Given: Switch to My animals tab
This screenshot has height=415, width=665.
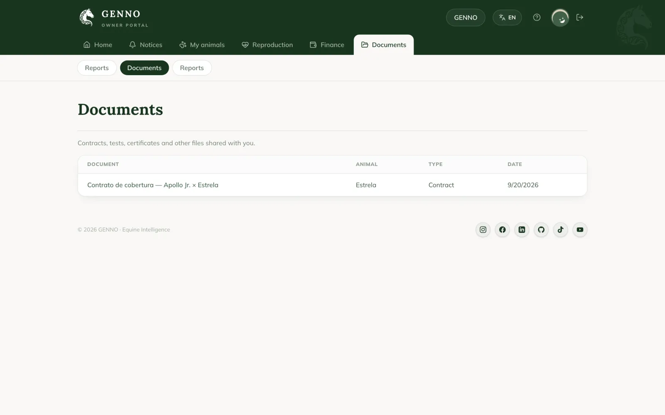Looking at the screenshot, I should (202, 45).
